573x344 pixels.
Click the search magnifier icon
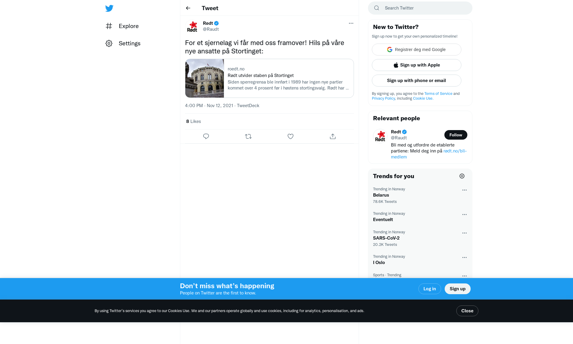click(377, 8)
